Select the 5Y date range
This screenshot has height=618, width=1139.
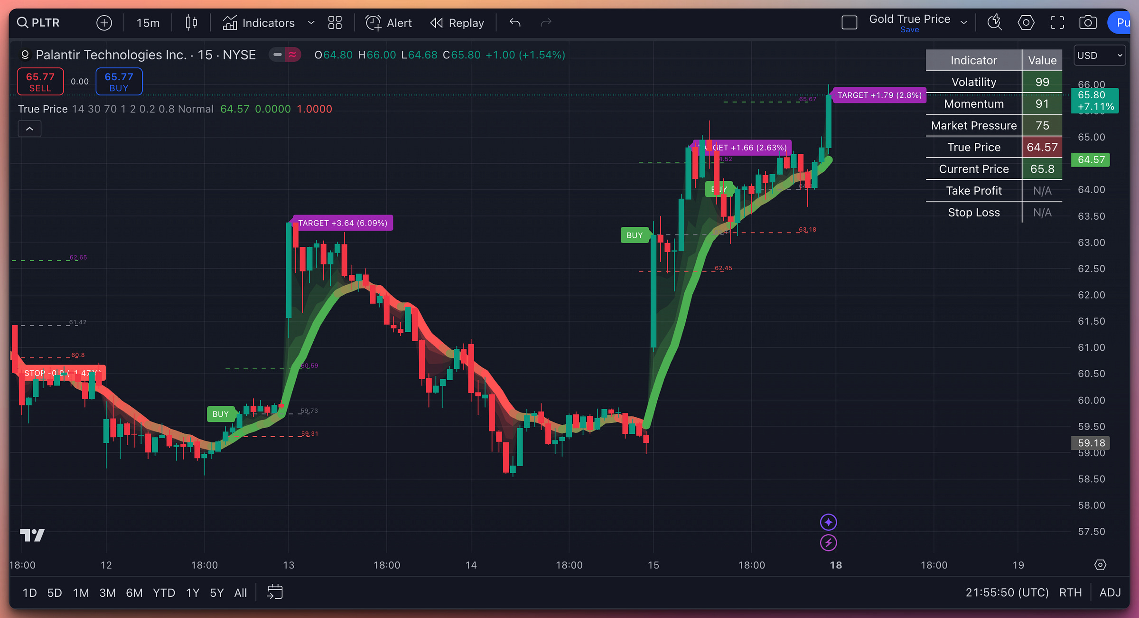tap(216, 592)
